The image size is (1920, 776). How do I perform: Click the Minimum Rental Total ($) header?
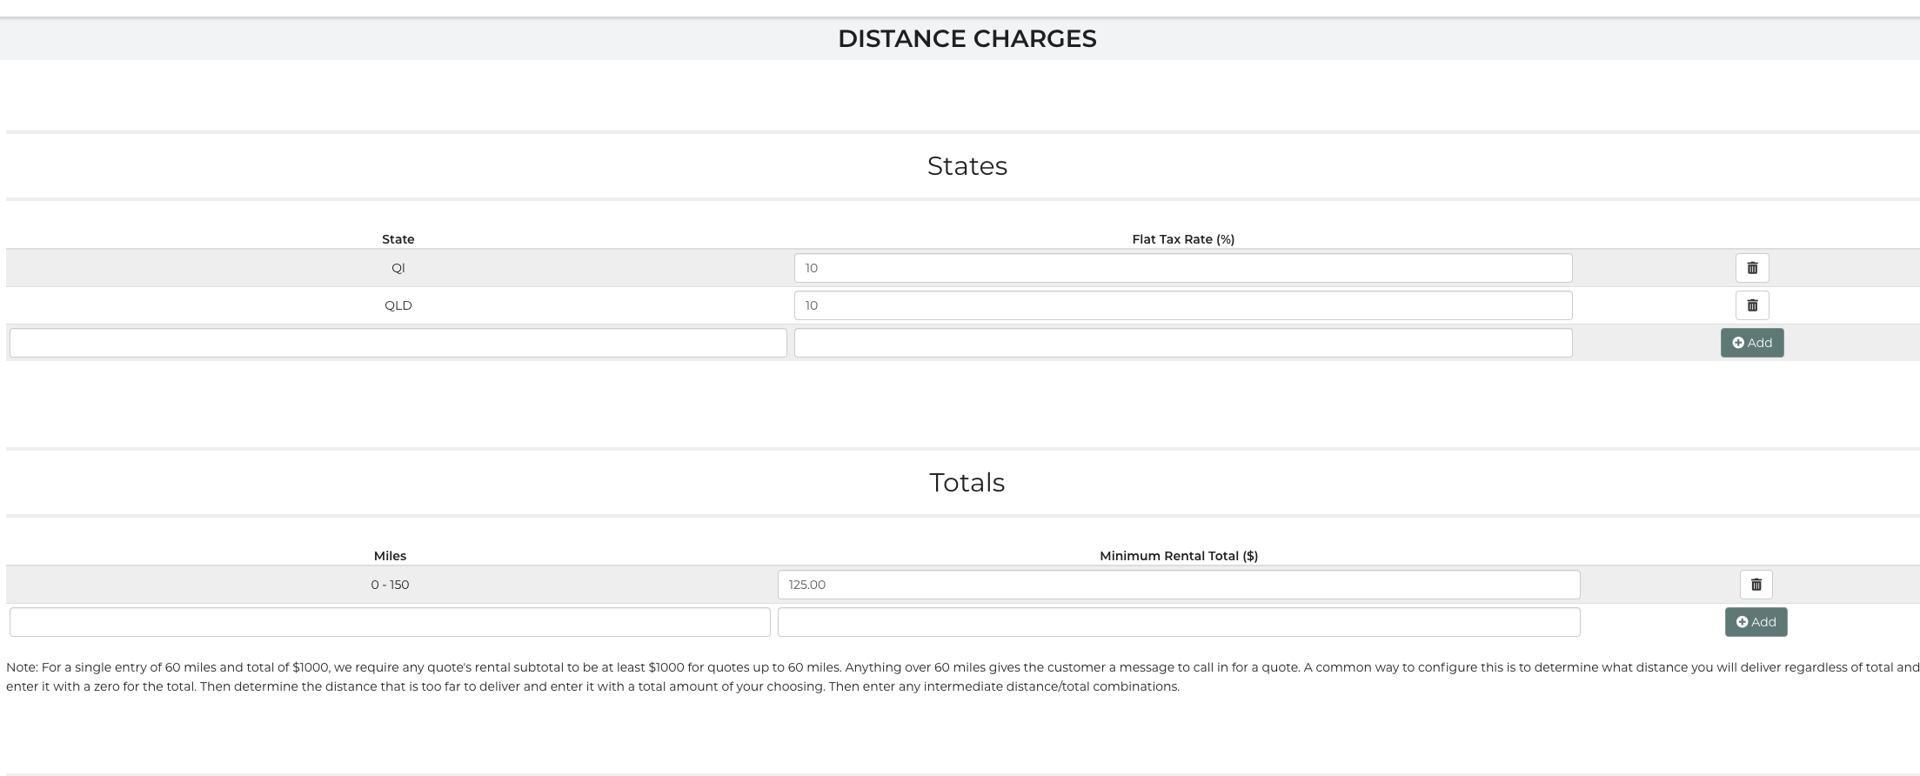1178,556
